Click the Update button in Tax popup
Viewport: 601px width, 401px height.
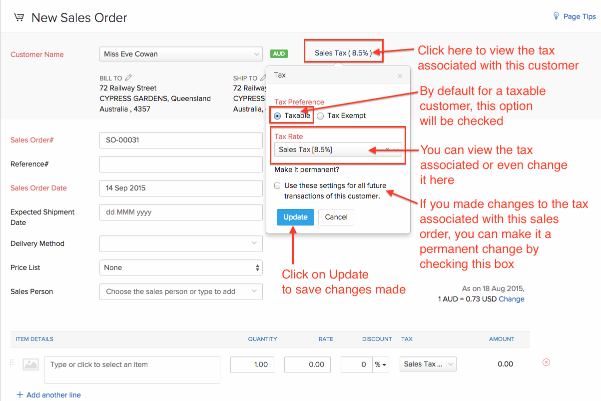295,217
